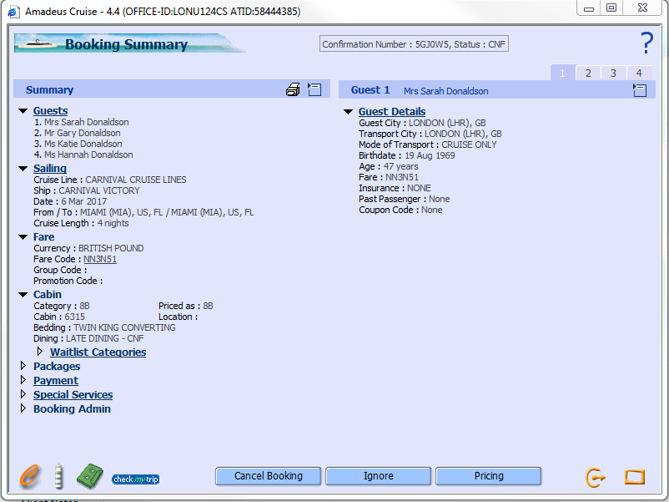
Task: Expand the Packages section
Action: coord(23,366)
